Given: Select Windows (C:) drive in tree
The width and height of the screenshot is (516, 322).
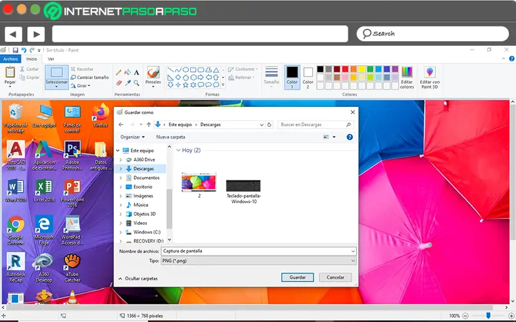Looking at the screenshot, I should pos(147,232).
